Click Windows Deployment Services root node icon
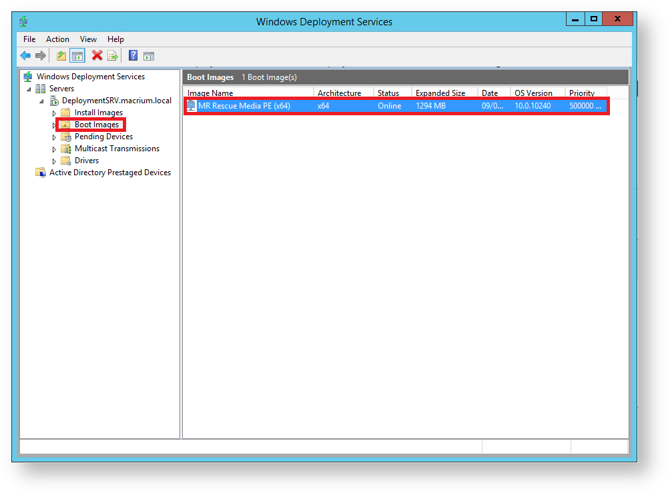670x495 pixels. coord(28,77)
